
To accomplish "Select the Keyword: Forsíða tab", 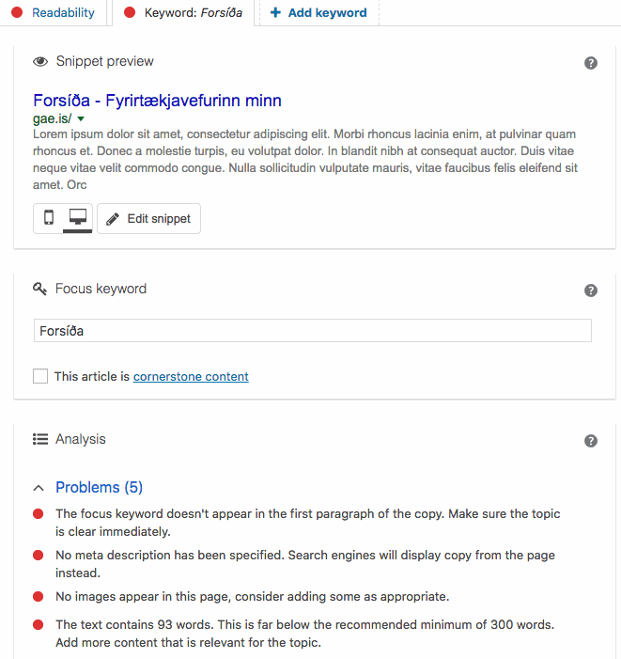I will click(x=184, y=13).
